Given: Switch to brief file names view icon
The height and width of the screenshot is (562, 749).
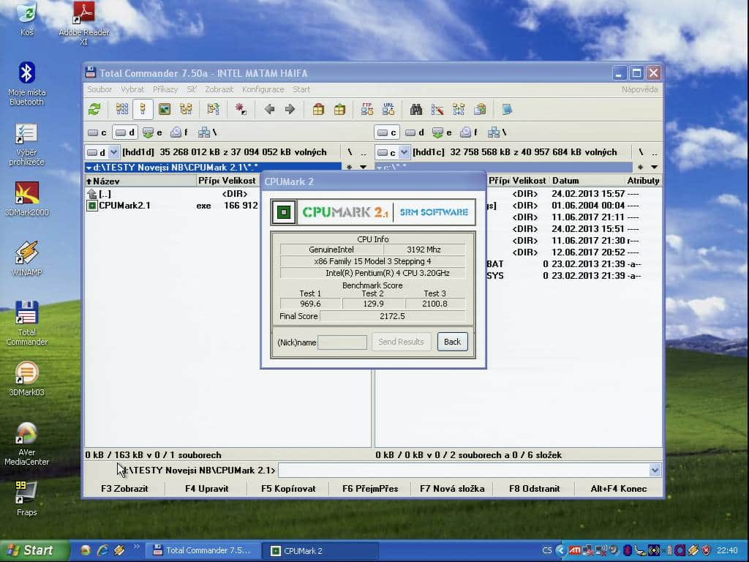Looking at the screenshot, I should click(122, 110).
